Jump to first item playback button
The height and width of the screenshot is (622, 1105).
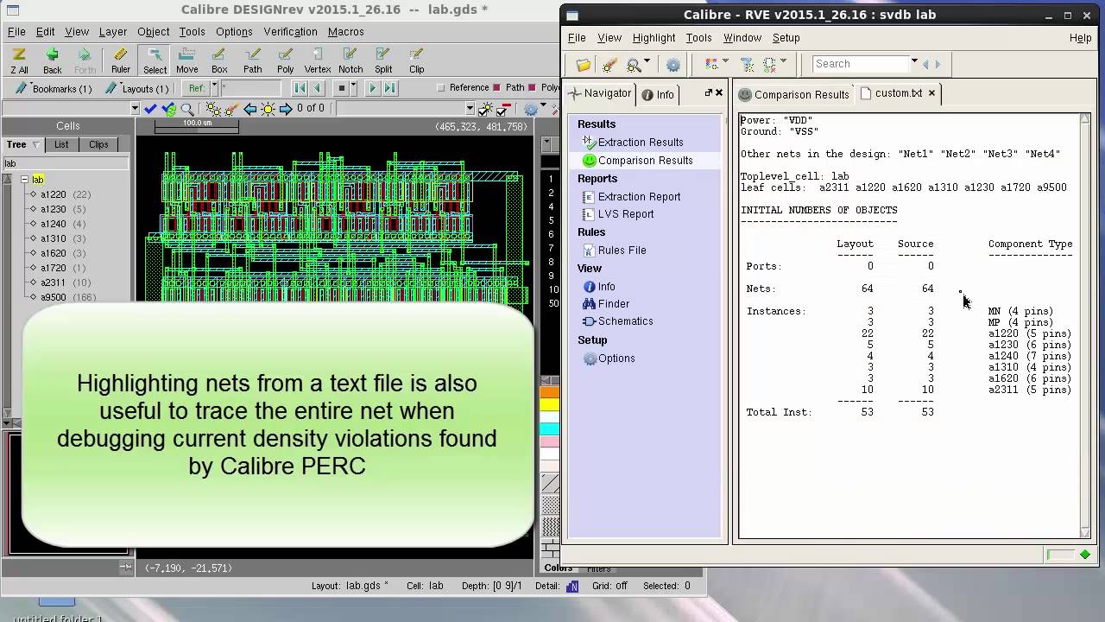click(300, 88)
